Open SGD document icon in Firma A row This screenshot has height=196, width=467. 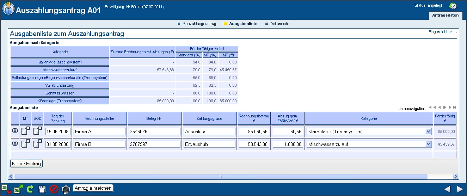[x=37, y=131]
